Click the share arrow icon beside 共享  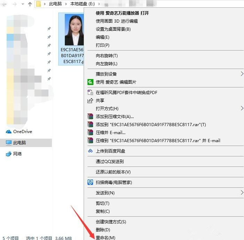90,101
